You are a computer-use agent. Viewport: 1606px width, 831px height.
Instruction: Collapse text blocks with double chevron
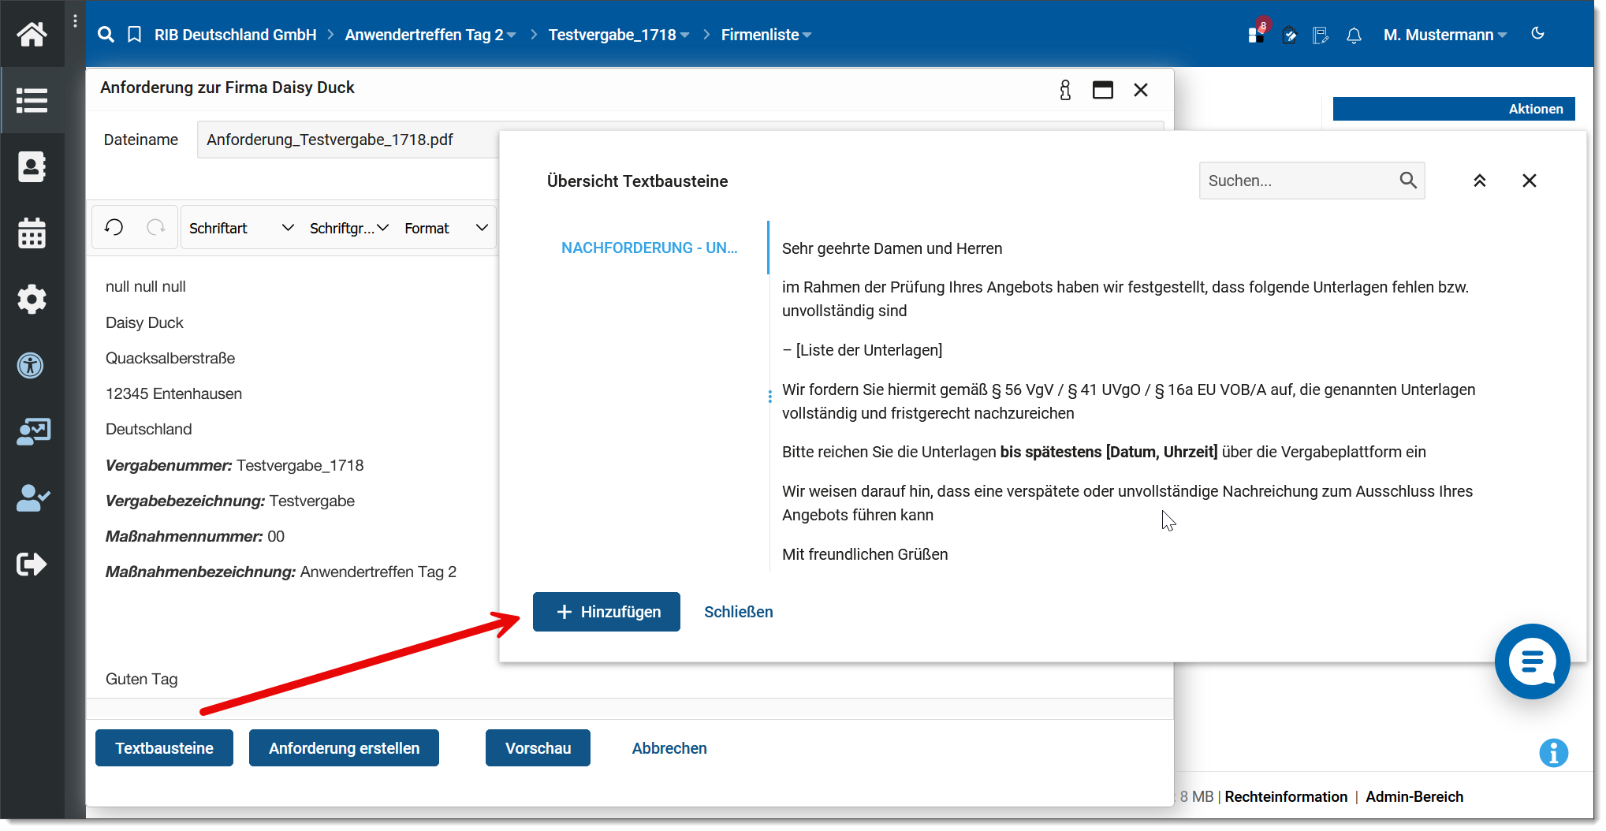click(1480, 181)
